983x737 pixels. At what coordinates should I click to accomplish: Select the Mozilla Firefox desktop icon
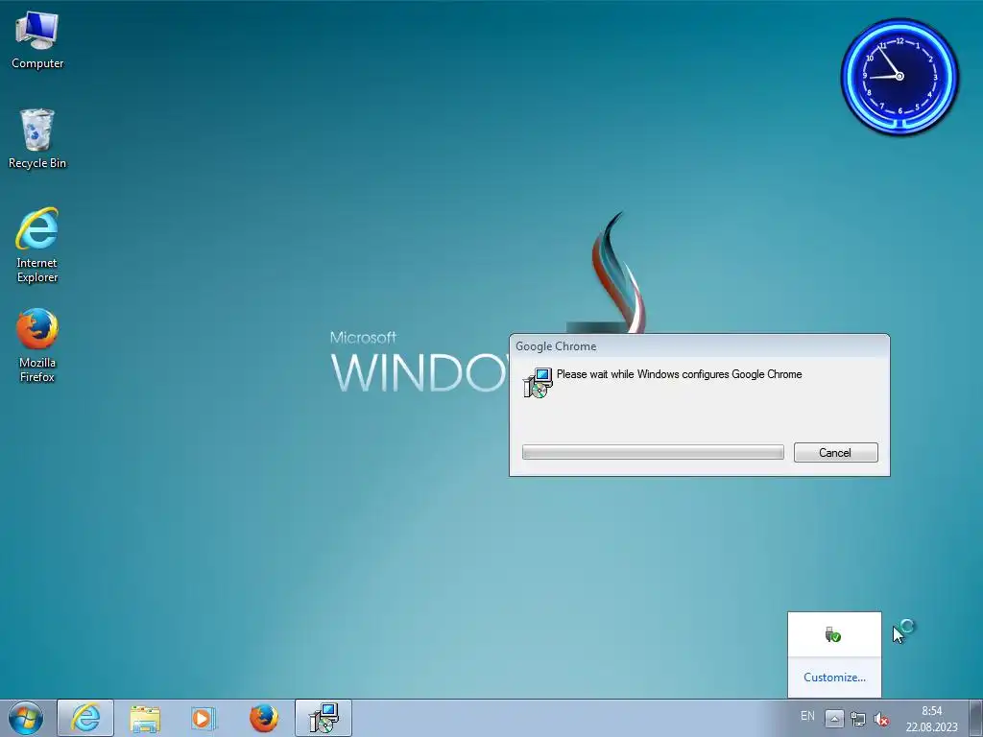tap(37, 345)
